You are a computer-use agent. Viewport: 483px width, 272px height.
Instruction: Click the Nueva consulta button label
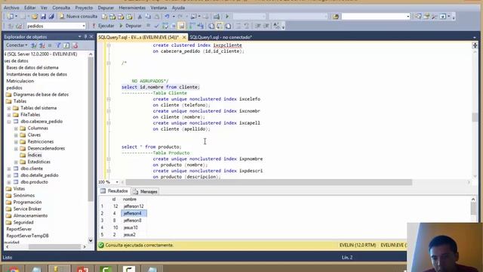[x=82, y=17]
